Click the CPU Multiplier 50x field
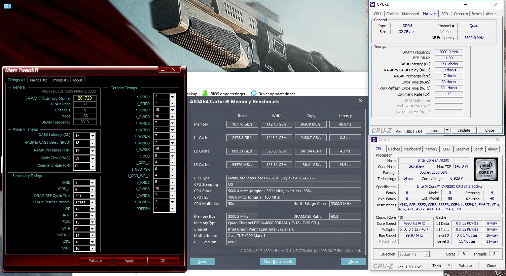 pyautogui.click(x=242, y=204)
